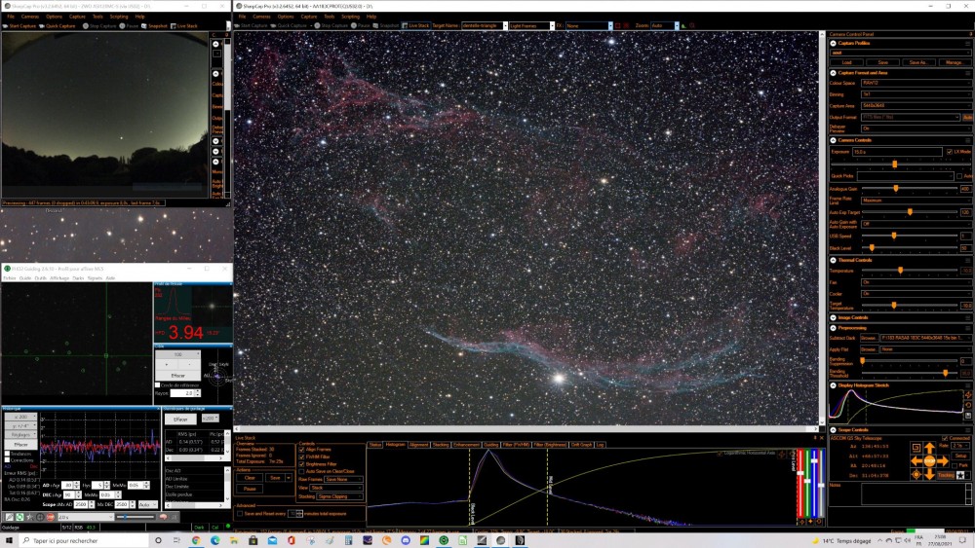This screenshot has width=975, height=548.
Task: Toggle the Brightness Filter checkbox
Action: (301, 464)
